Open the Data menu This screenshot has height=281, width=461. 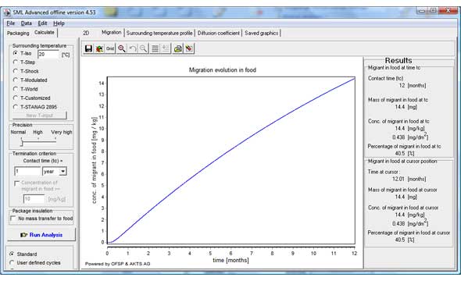point(26,23)
